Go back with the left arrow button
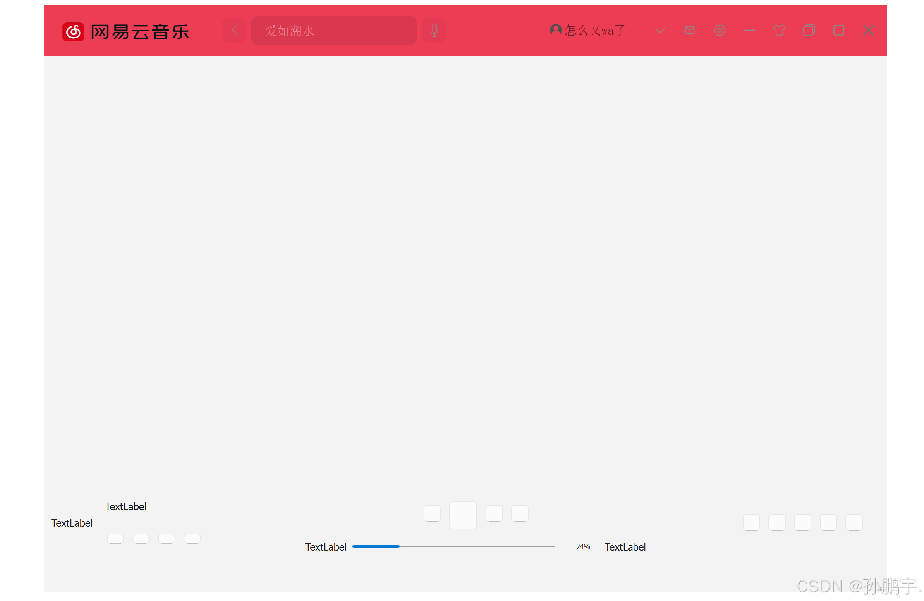Screen dimensions: 924x601 234,30
